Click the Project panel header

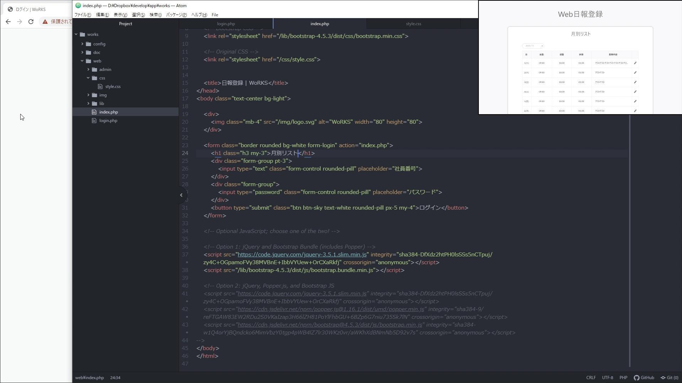pos(125,24)
